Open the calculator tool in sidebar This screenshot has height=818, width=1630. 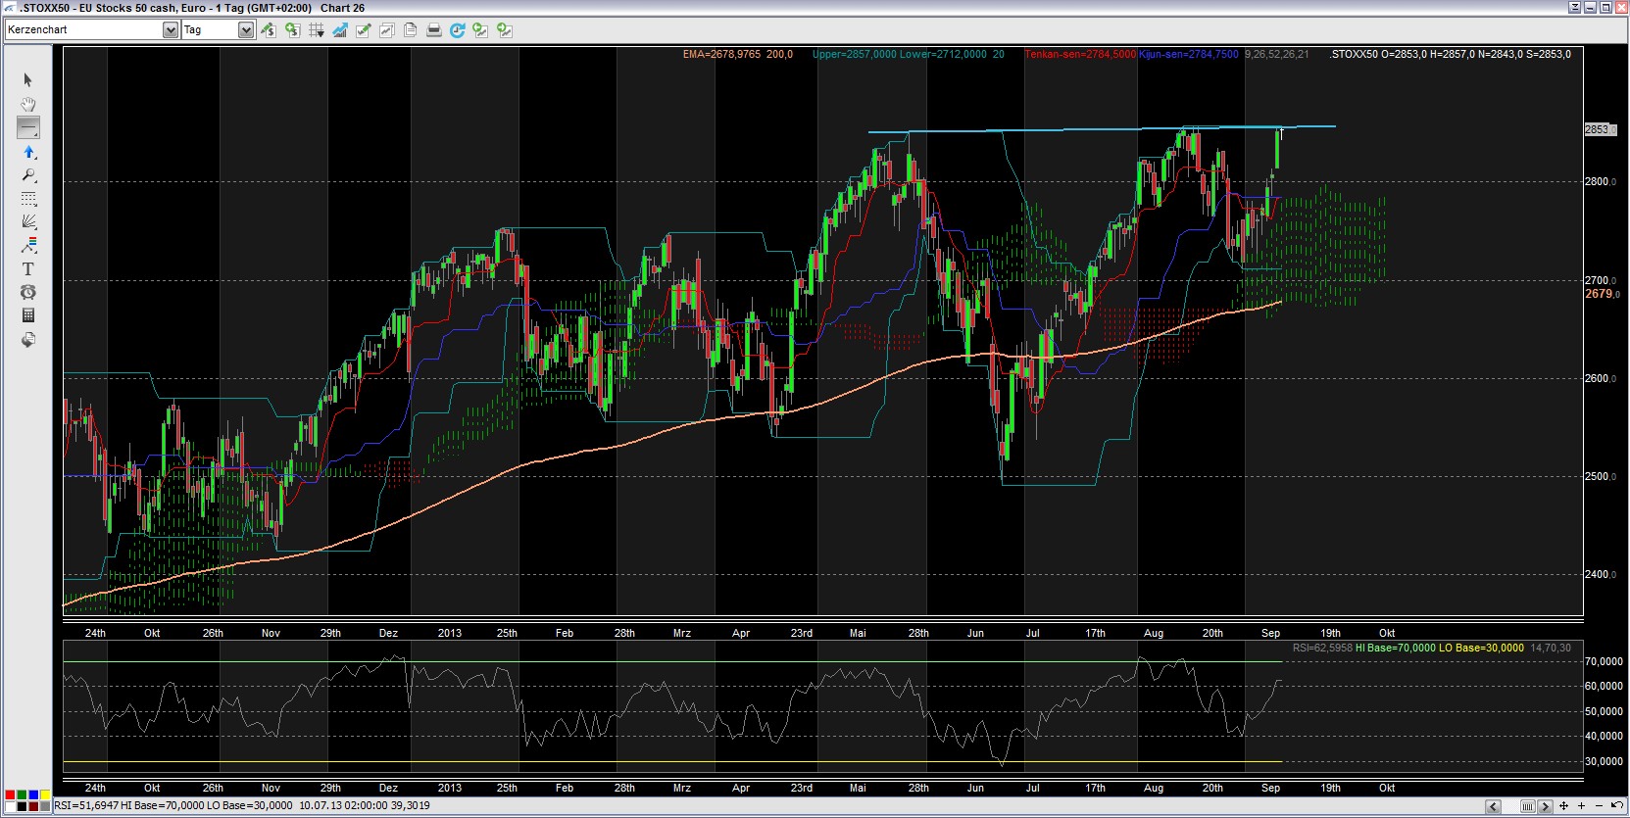[x=27, y=315]
